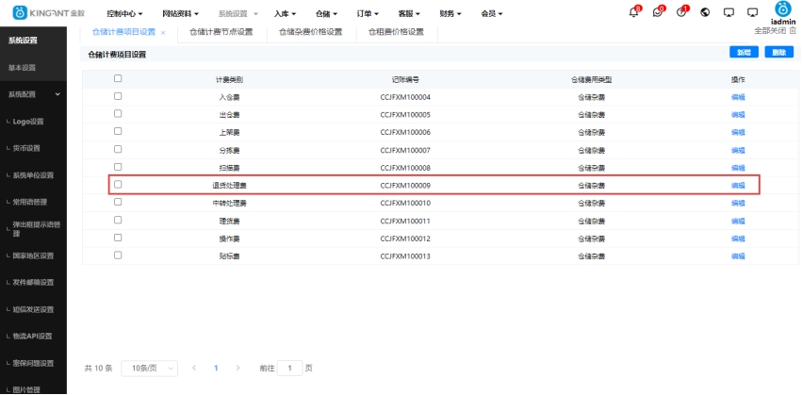Click the third red-badged icon beside the globe
This screenshot has height=395, width=802.
click(680, 13)
